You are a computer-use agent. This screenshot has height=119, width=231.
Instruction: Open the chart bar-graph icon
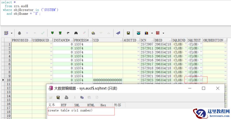tap(146, 33)
